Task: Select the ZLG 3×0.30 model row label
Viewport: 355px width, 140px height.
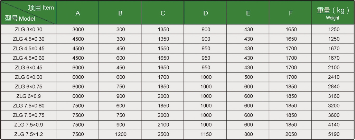Action: click(x=29, y=29)
